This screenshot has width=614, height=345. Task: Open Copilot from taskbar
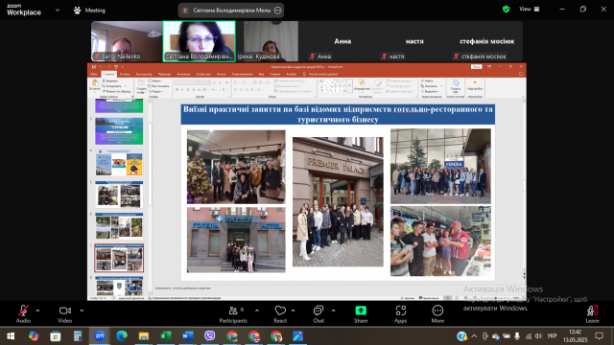34,336
